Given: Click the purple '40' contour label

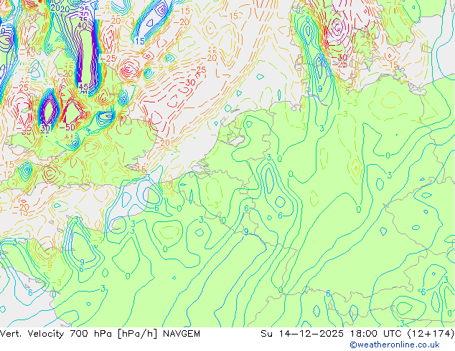Looking at the screenshot, I should point(82,26).
